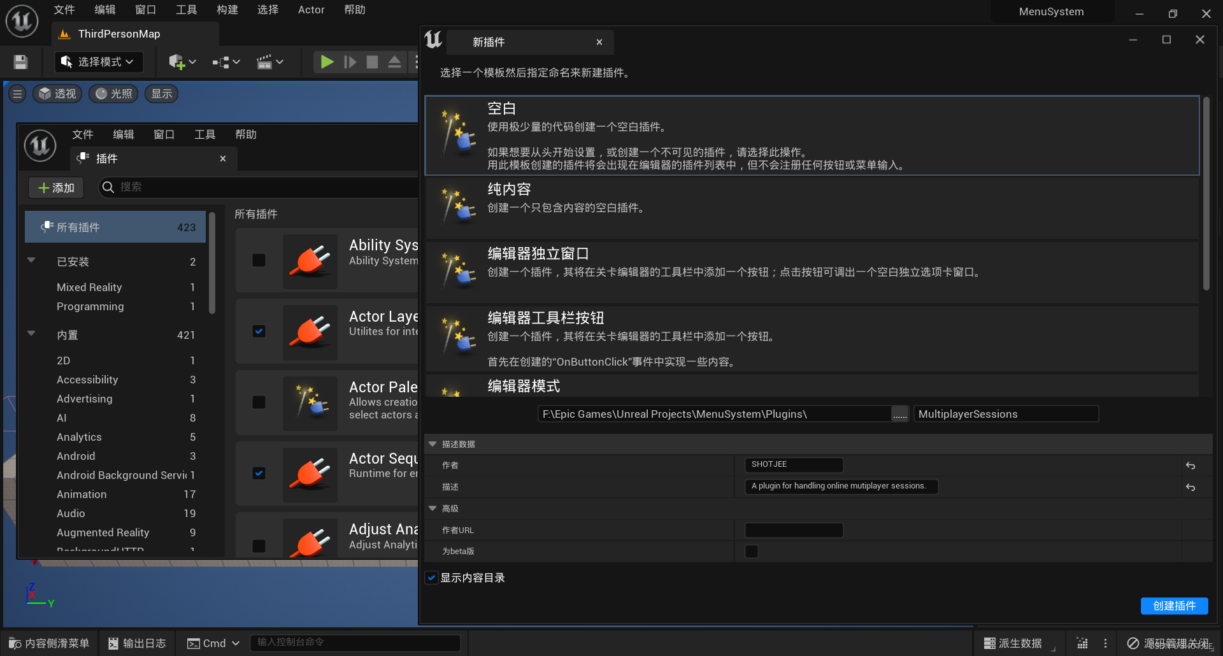The image size is (1223, 656).
Task: Enable the Ability System plugin checkbox
Action: (258, 260)
